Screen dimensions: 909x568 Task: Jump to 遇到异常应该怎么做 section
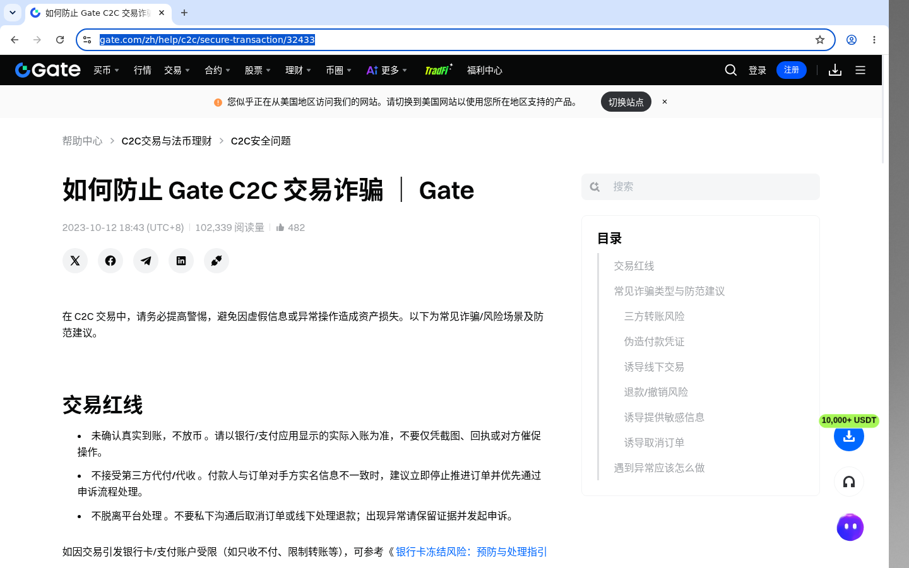click(x=659, y=468)
